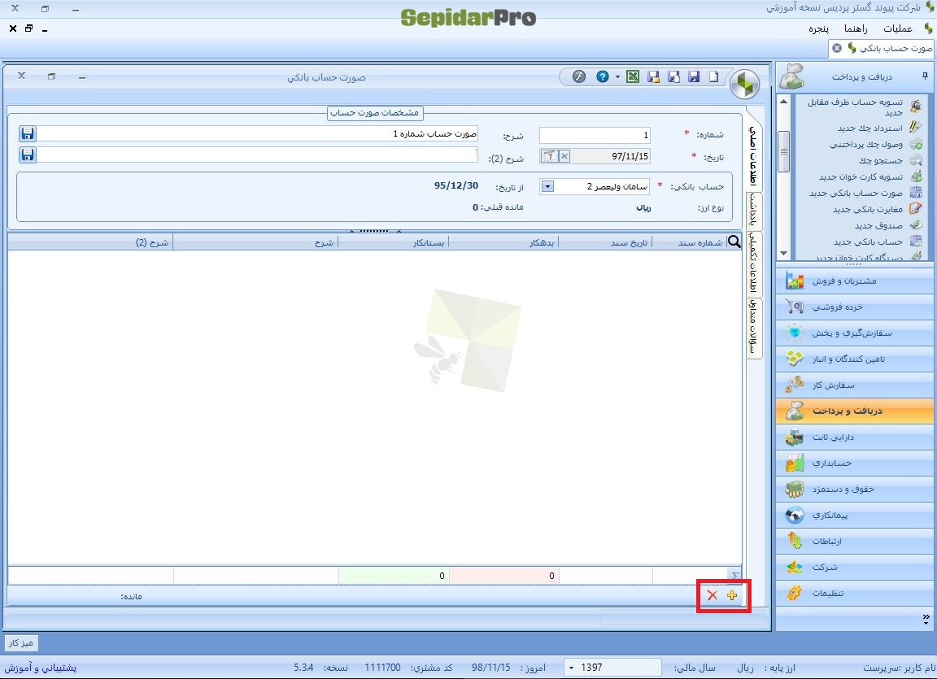Open the تنظیمات settings module
The image size is (937, 679).
tap(855, 593)
